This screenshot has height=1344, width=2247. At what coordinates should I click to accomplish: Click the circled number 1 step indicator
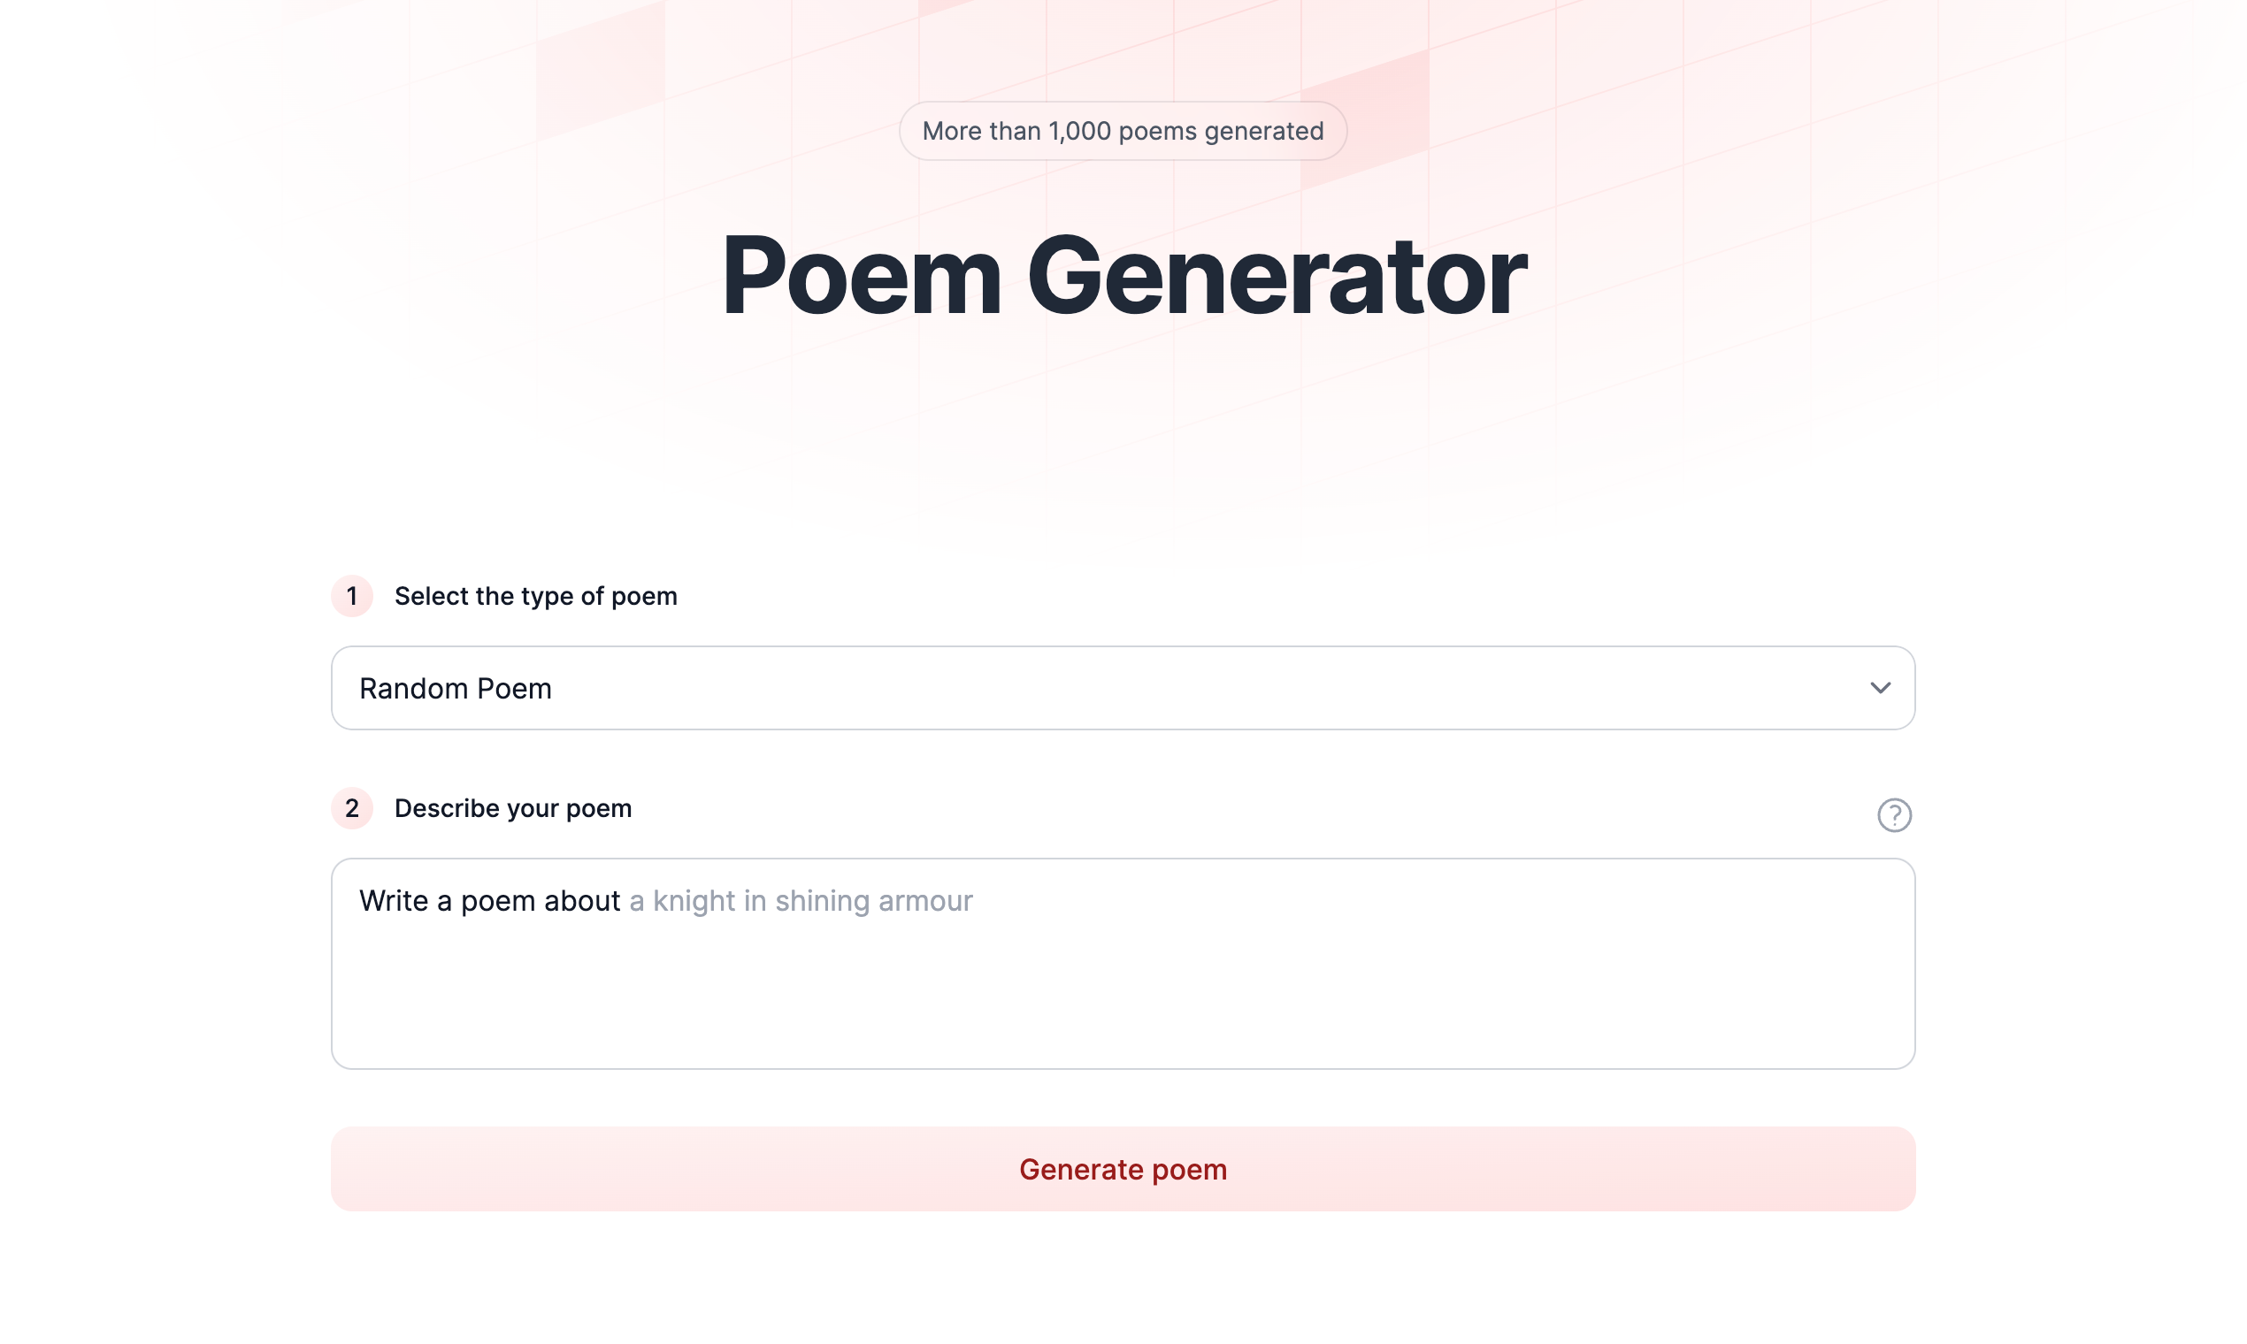tap(352, 597)
